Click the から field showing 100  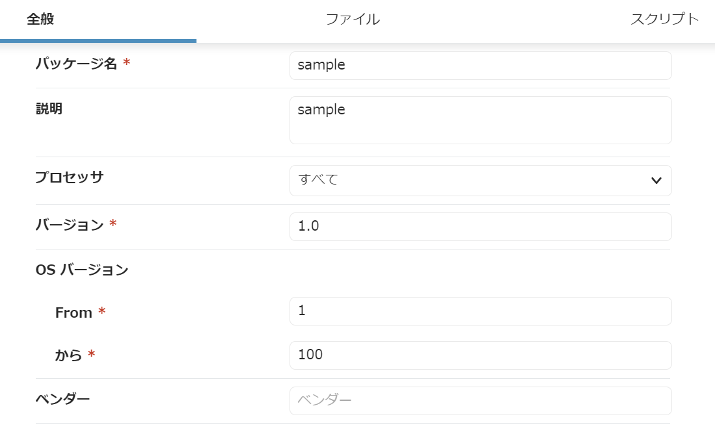coord(480,355)
